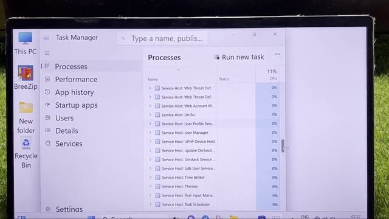Expand Service Host: Time Broker row
The height and width of the screenshot is (219, 389).
(150, 177)
